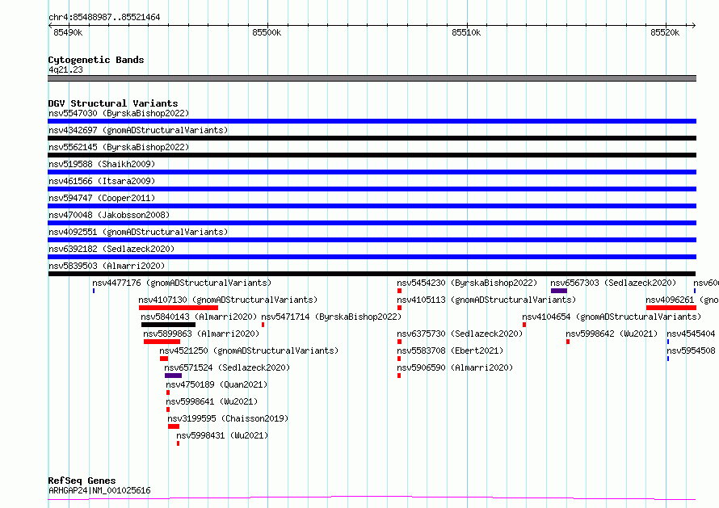Open the nsv5899863 (Almarri2020) label

(201, 334)
